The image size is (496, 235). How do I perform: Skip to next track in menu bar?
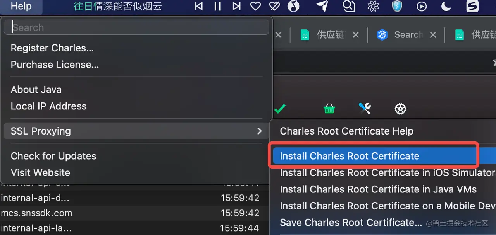click(x=236, y=6)
